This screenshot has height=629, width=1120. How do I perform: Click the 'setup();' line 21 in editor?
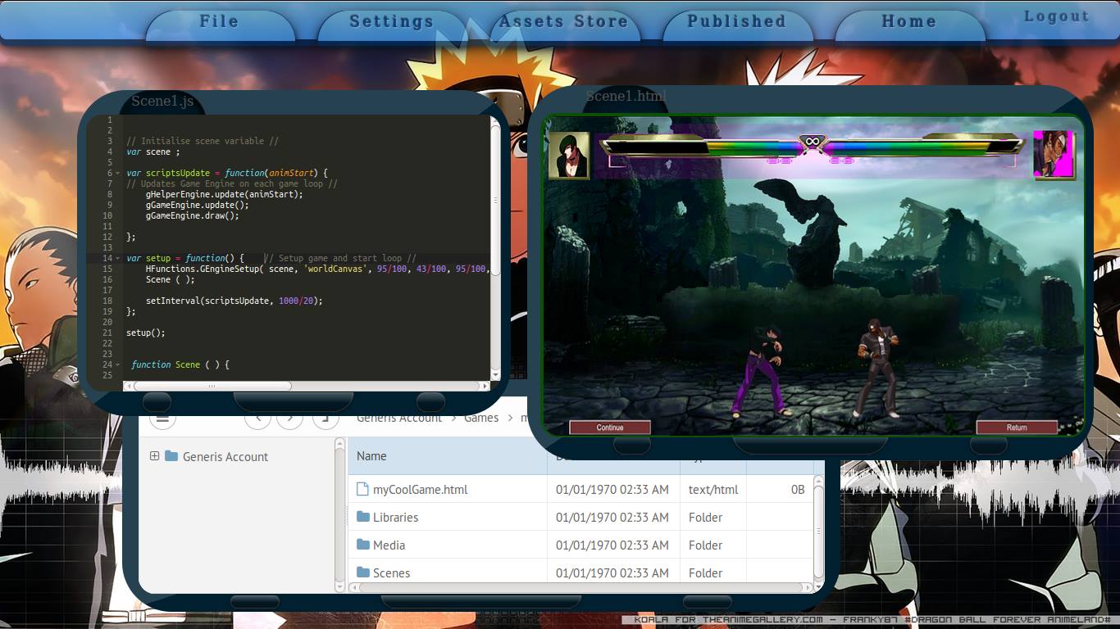[146, 333]
